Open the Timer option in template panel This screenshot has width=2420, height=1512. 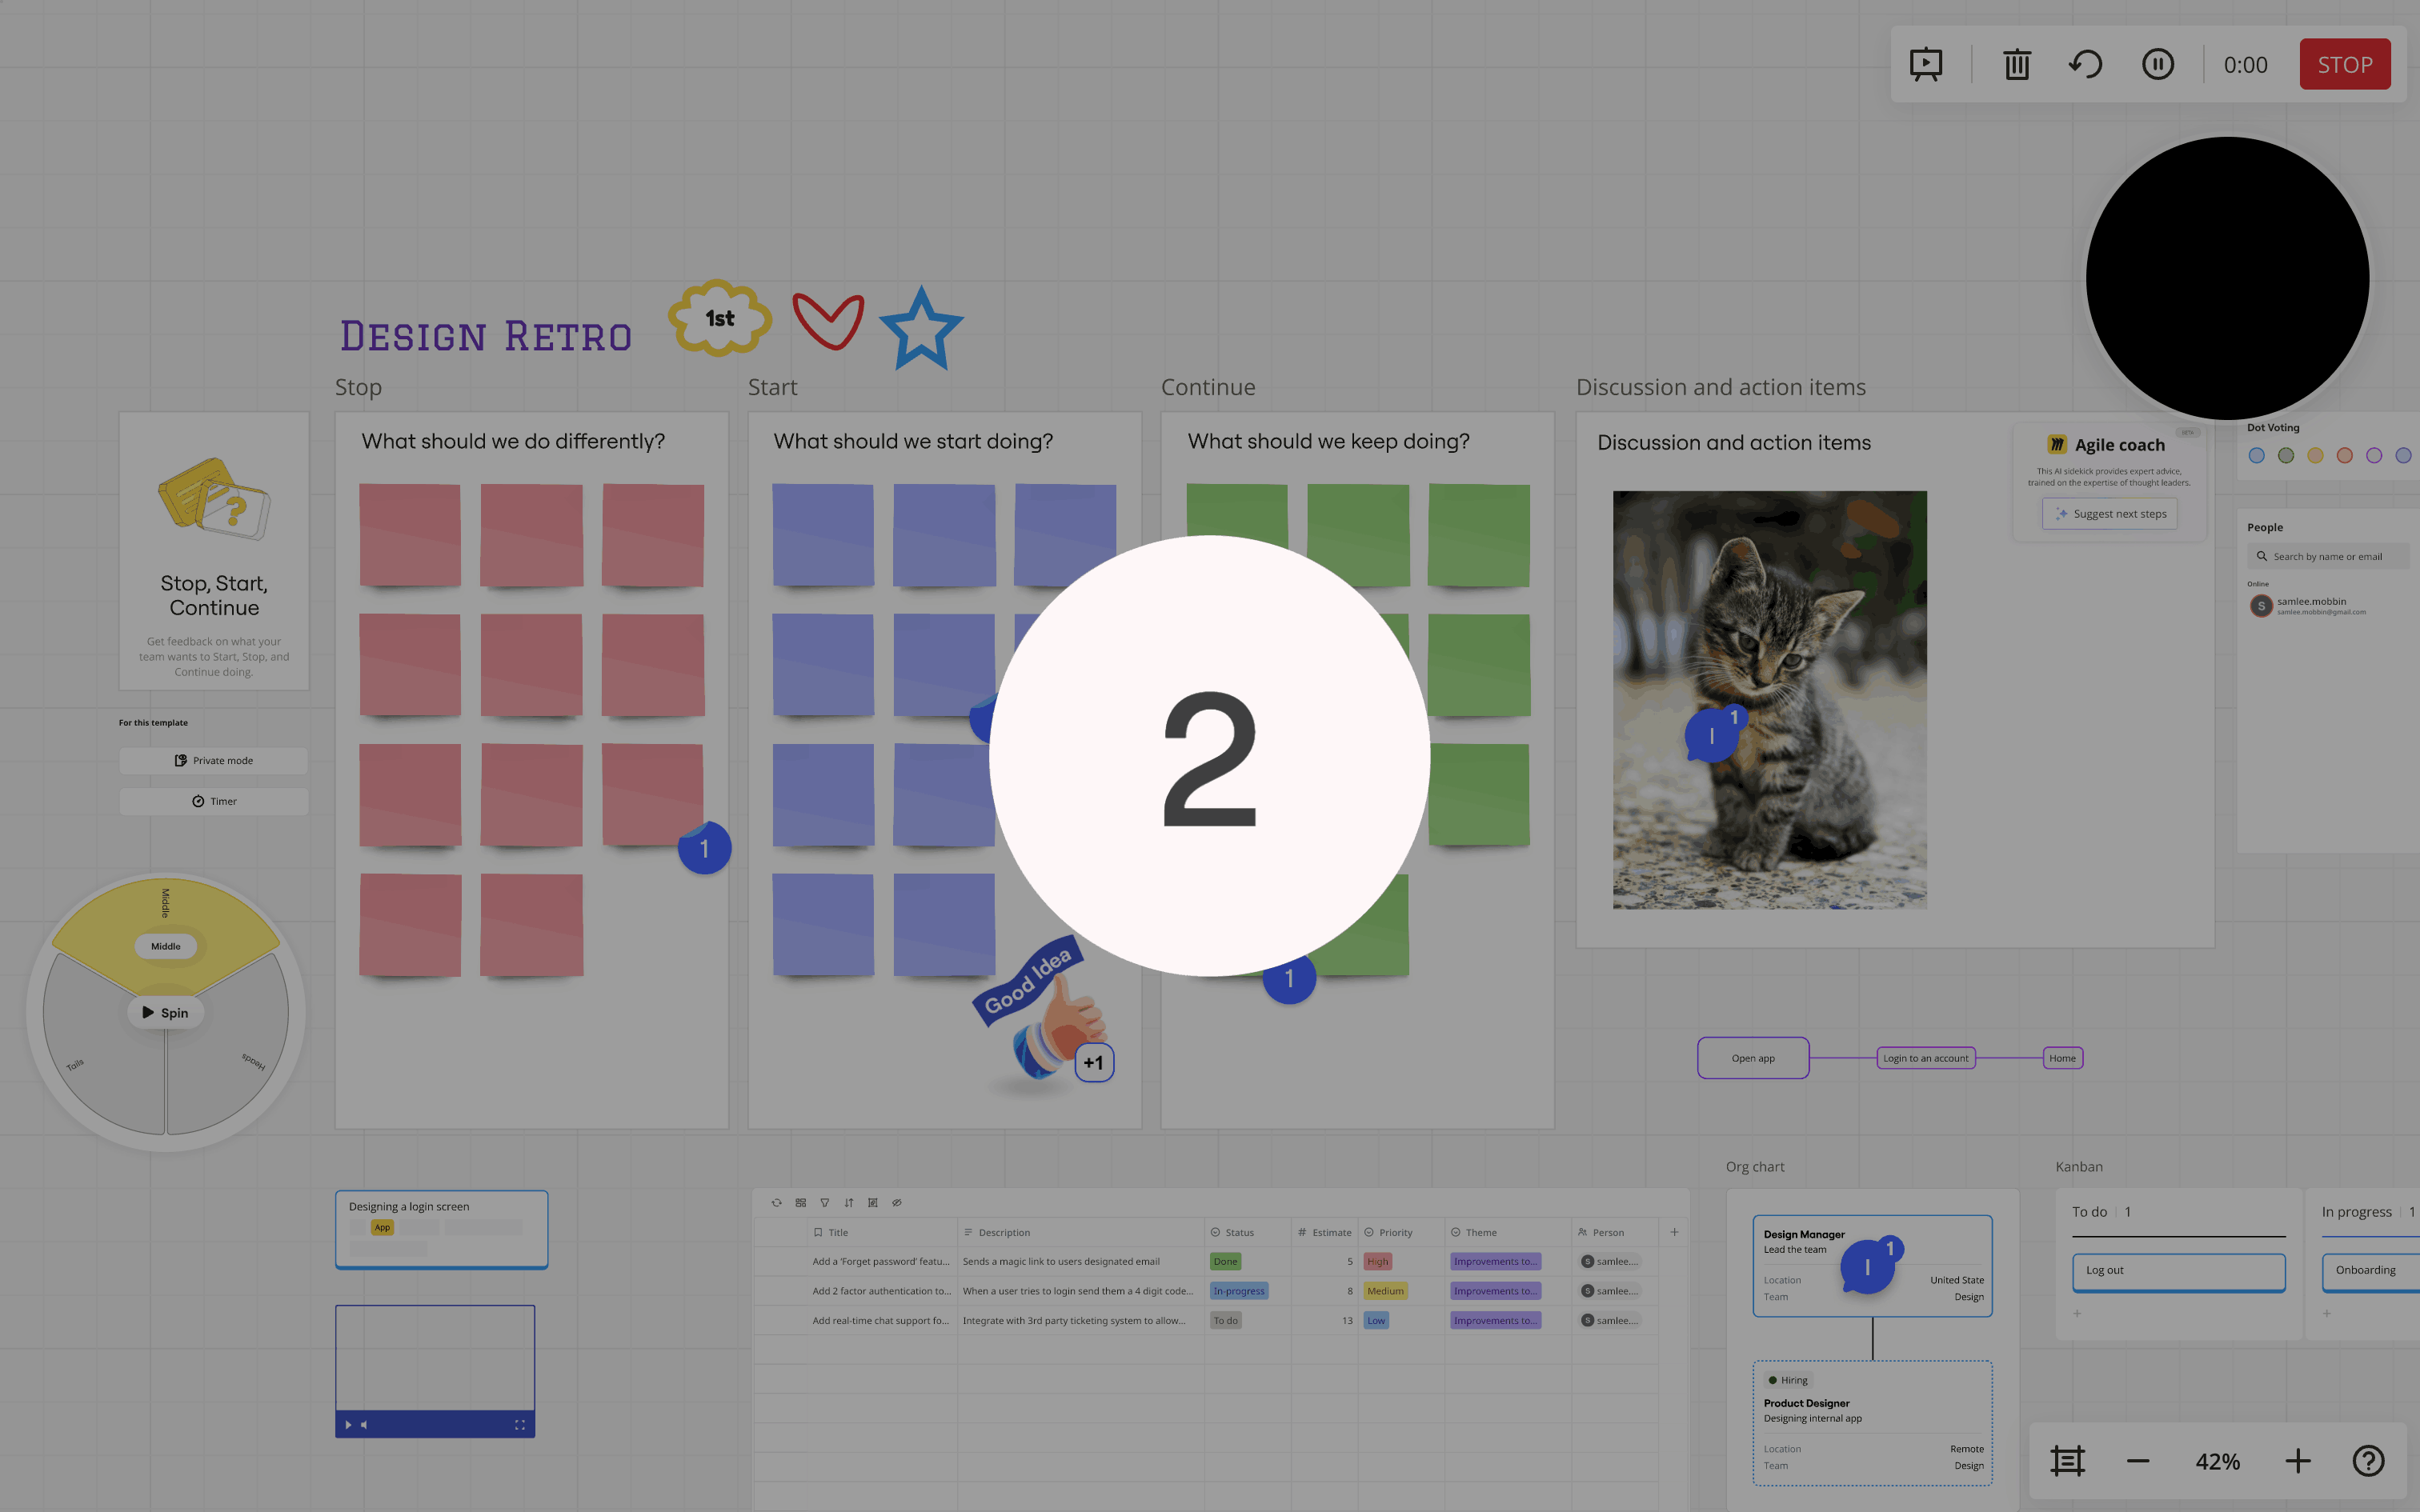pos(214,801)
